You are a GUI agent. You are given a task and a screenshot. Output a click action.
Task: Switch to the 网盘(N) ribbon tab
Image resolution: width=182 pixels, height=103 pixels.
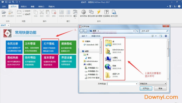[x=52, y=7]
